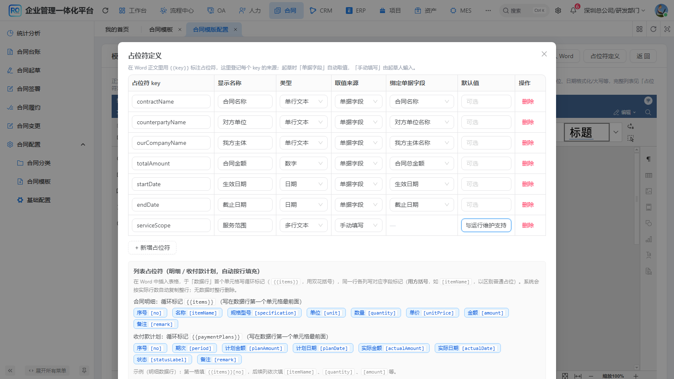Open the 流程中心 module menu
This screenshot has width=674, height=379.
coord(177,11)
